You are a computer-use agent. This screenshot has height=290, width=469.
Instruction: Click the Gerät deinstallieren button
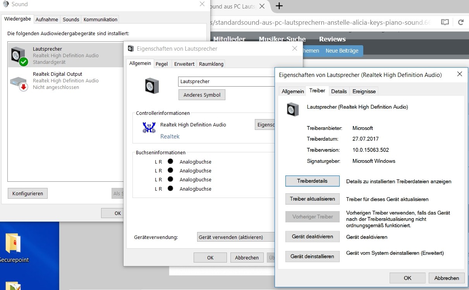[312, 256]
